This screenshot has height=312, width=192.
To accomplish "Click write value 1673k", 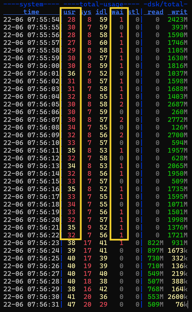I will (178, 250).
